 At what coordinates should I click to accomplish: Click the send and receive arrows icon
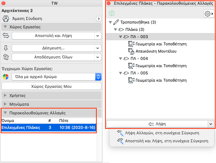6,36
